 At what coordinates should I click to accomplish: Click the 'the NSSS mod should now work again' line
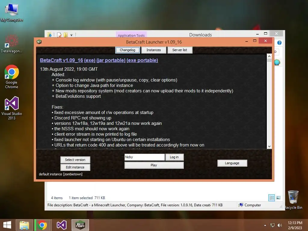coord(90,129)
